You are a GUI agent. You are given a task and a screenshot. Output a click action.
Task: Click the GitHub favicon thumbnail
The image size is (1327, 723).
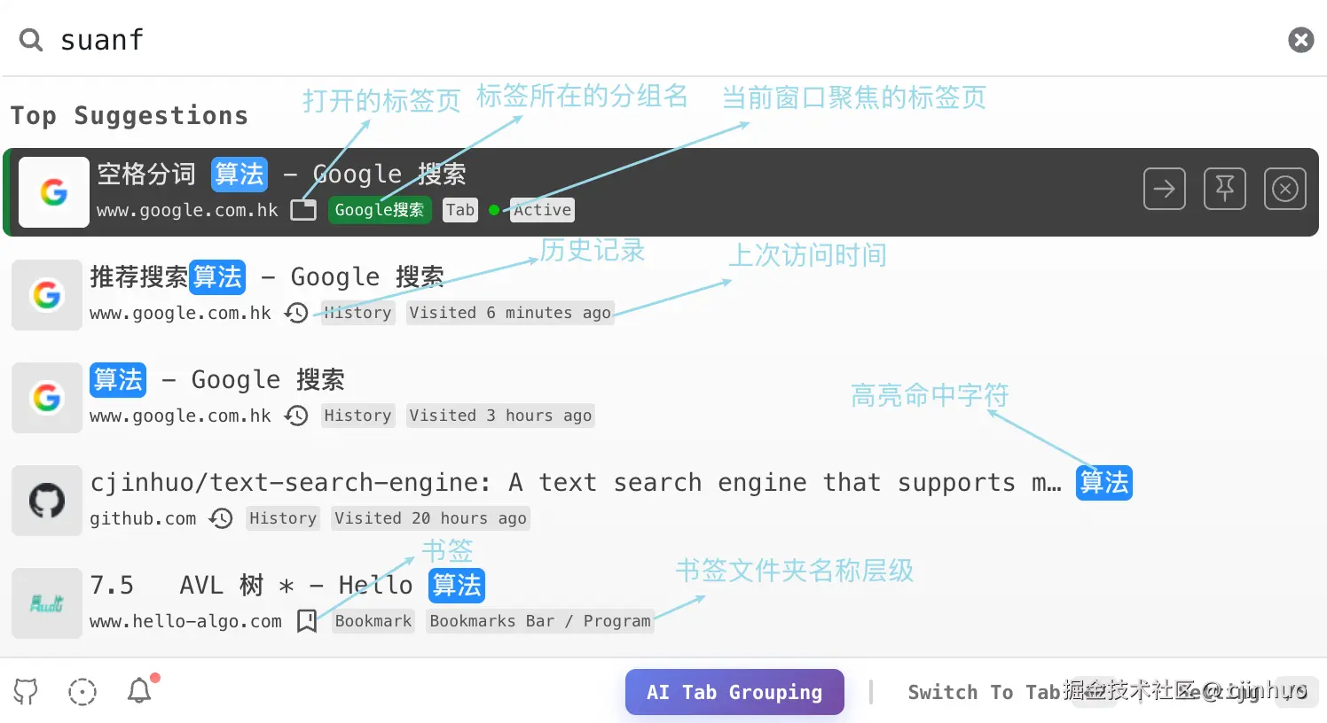click(x=47, y=501)
